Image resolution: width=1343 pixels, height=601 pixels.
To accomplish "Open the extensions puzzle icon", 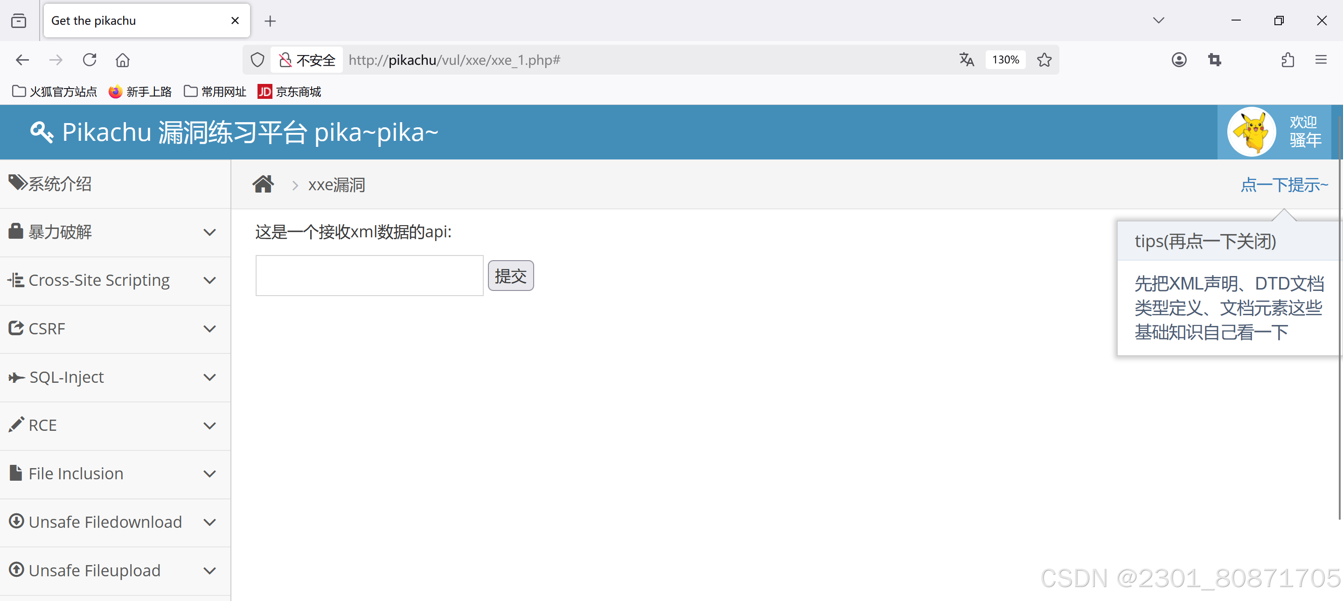I will click(1287, 60).
